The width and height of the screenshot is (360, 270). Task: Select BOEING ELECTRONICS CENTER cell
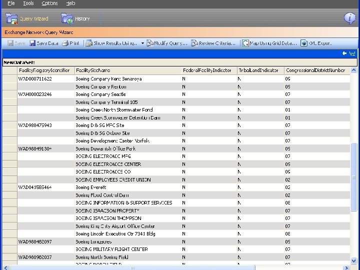click(x=128, y=164)
